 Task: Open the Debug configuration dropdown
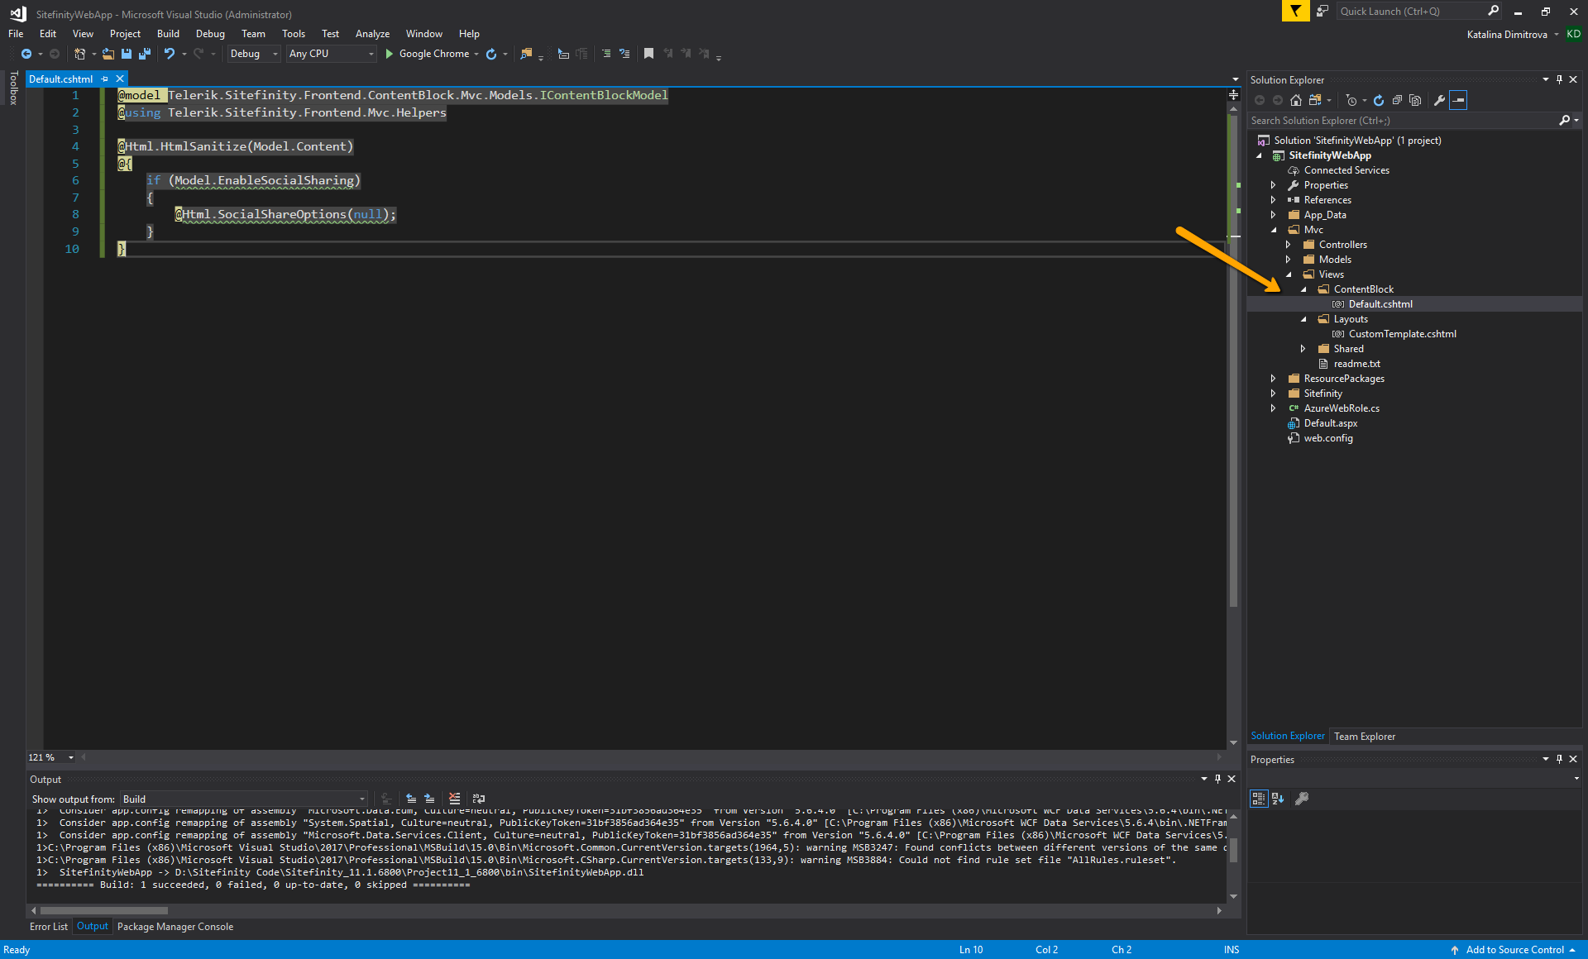(254, 54)
